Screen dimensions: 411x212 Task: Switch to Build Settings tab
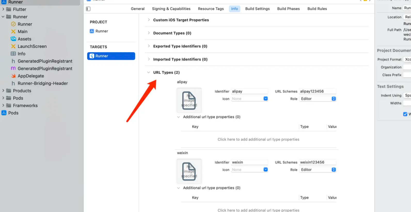coord(257,9)
